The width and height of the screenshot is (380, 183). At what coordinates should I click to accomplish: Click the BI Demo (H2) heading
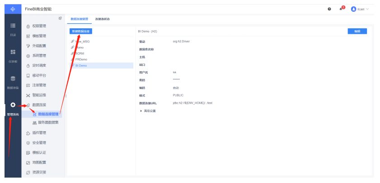[147, 31]
